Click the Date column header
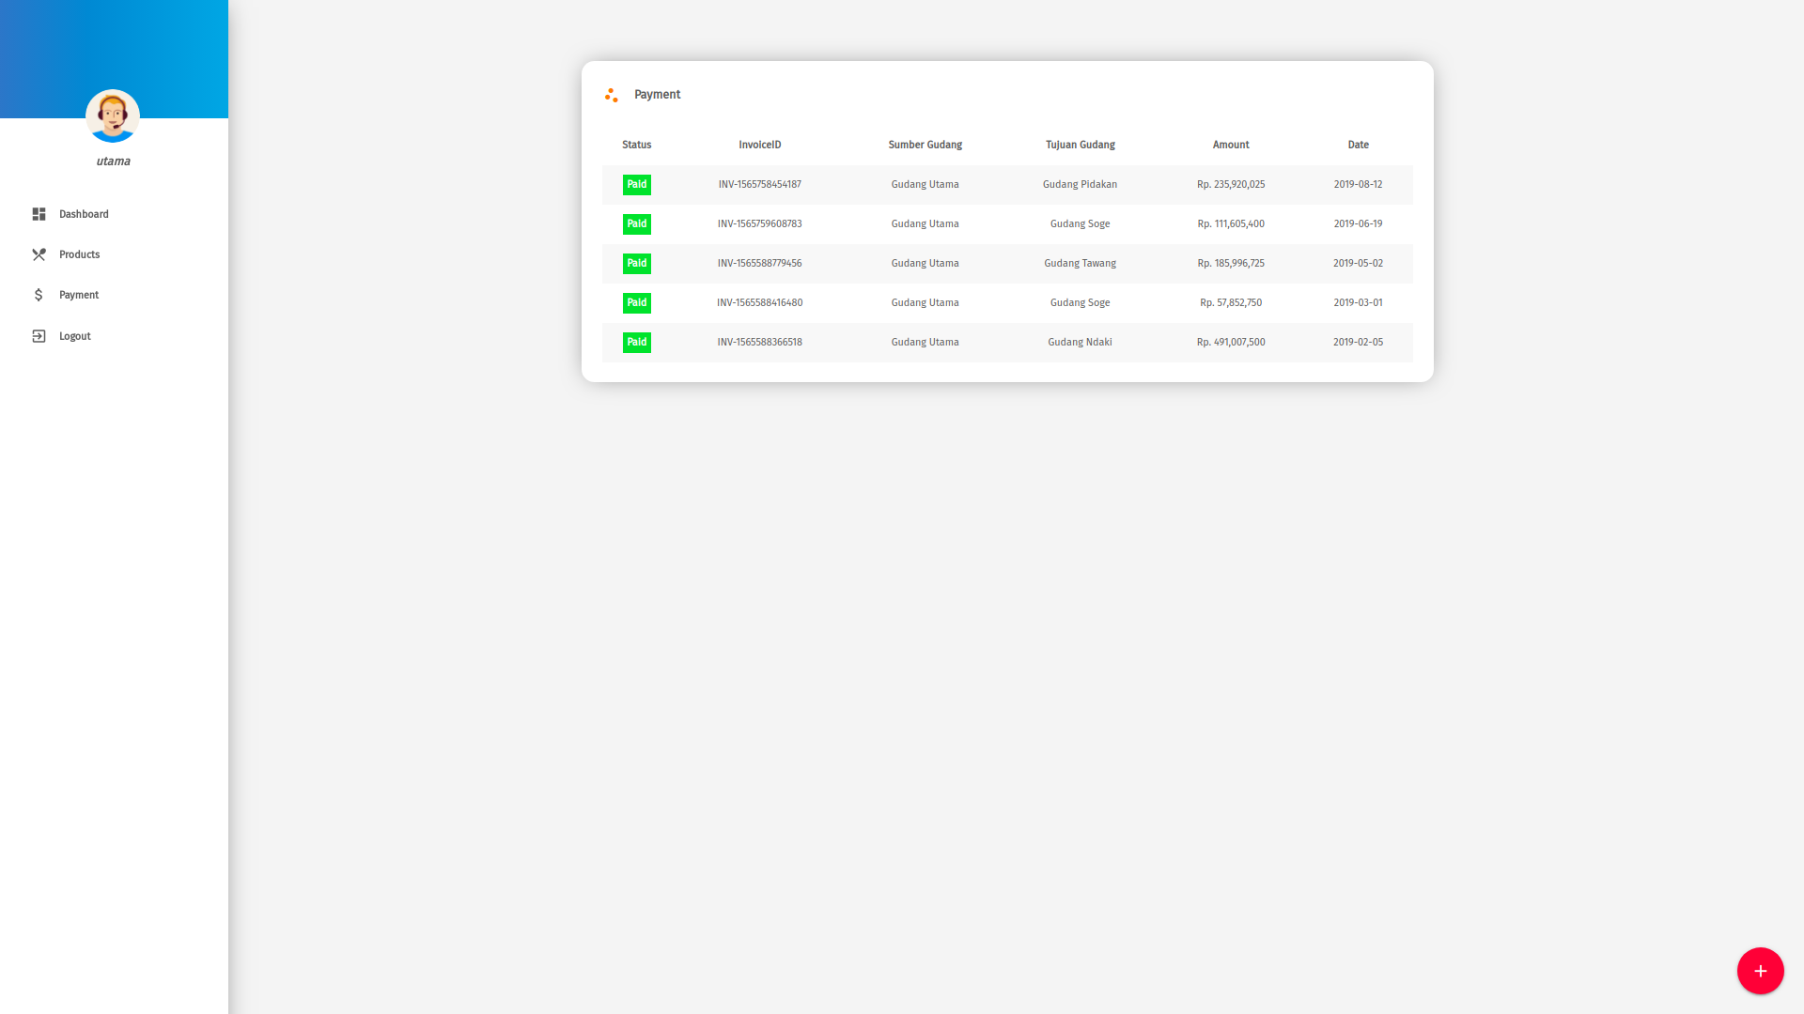The image size is (1804, 1014). coord(1358,145)
